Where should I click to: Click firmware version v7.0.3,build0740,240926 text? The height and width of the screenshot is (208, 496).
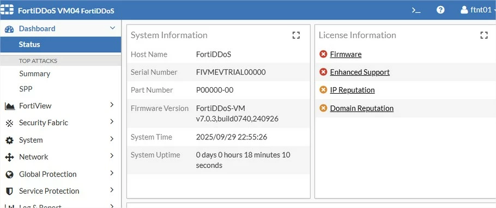tap(237, 119)
